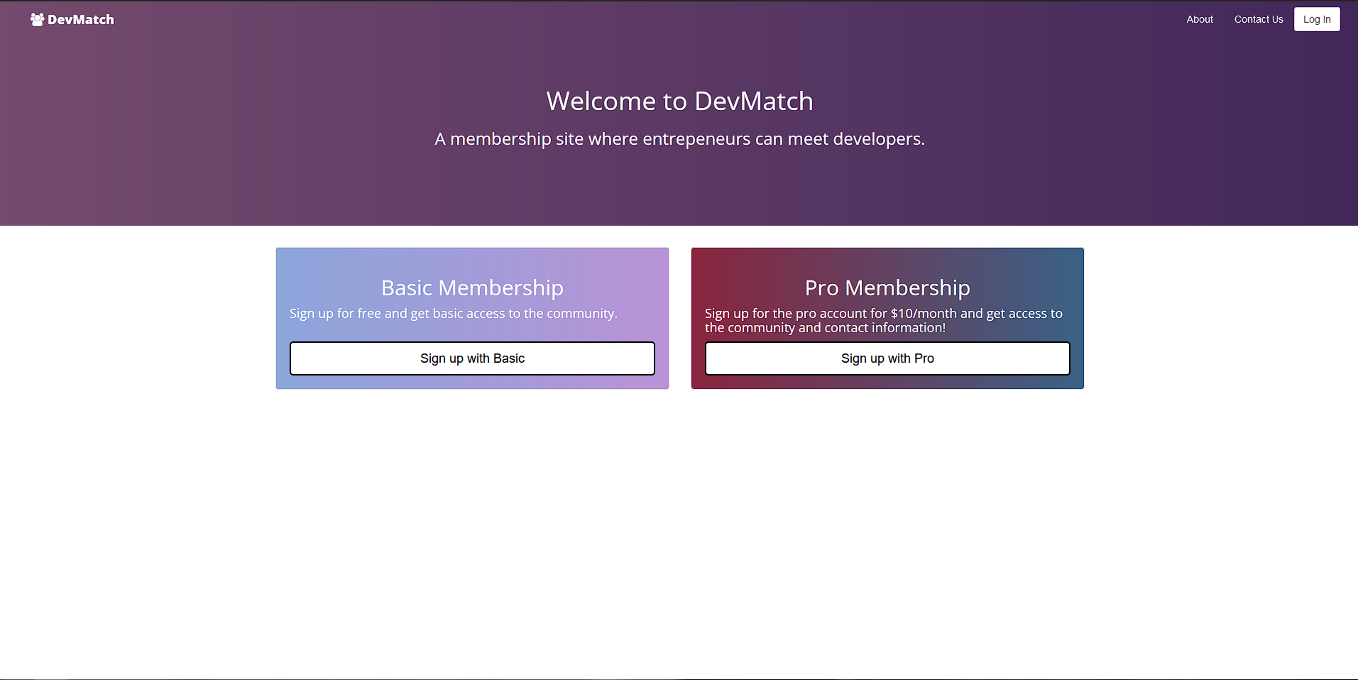Screen dimensions: 1358x680
Task: Select the Contact Us navigation link
Action: [1258, 19]
